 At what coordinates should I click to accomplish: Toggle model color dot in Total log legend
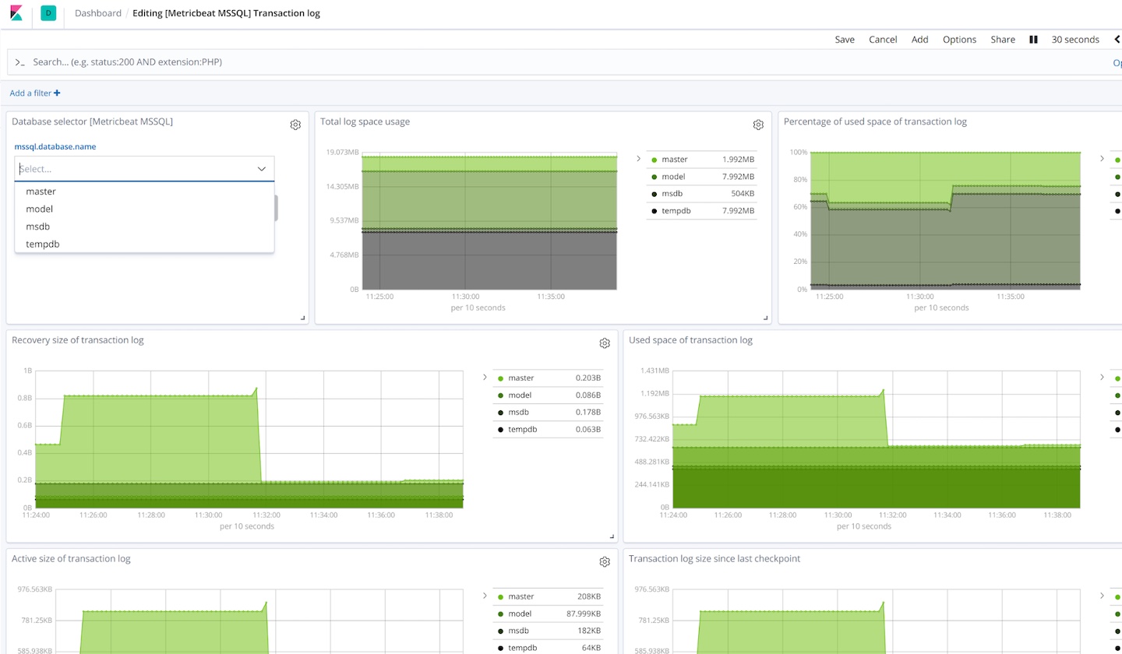(654, 177)
